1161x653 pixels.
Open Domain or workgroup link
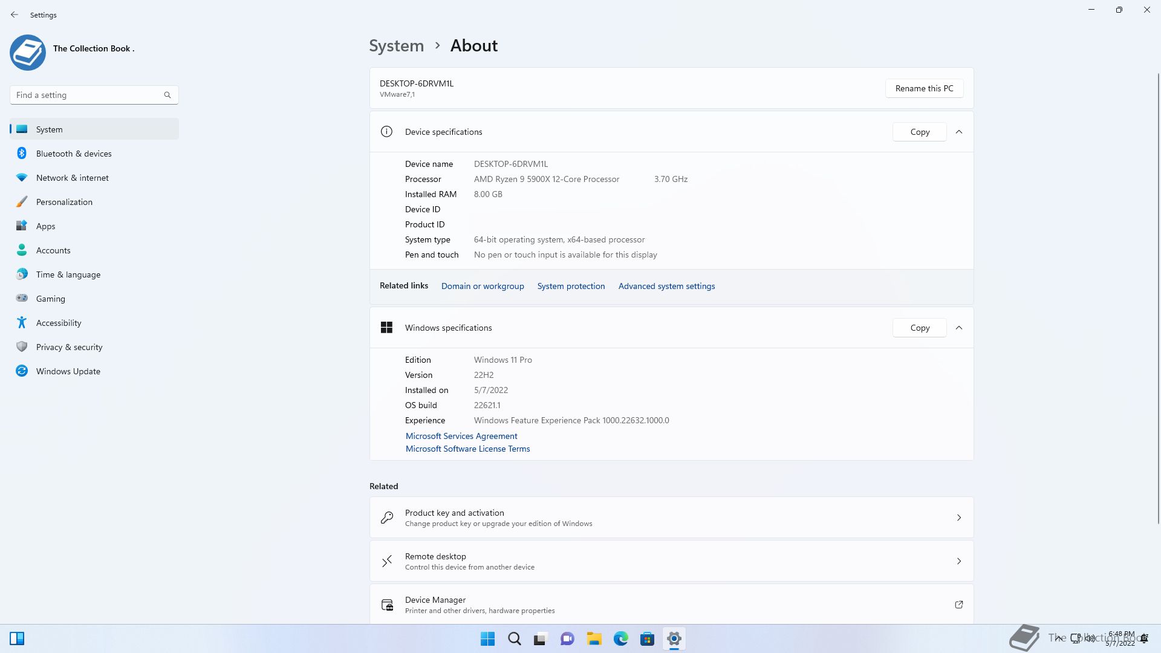[x=483, y=286]
